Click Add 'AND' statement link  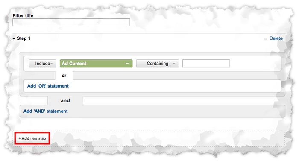(x=45, y=111)
